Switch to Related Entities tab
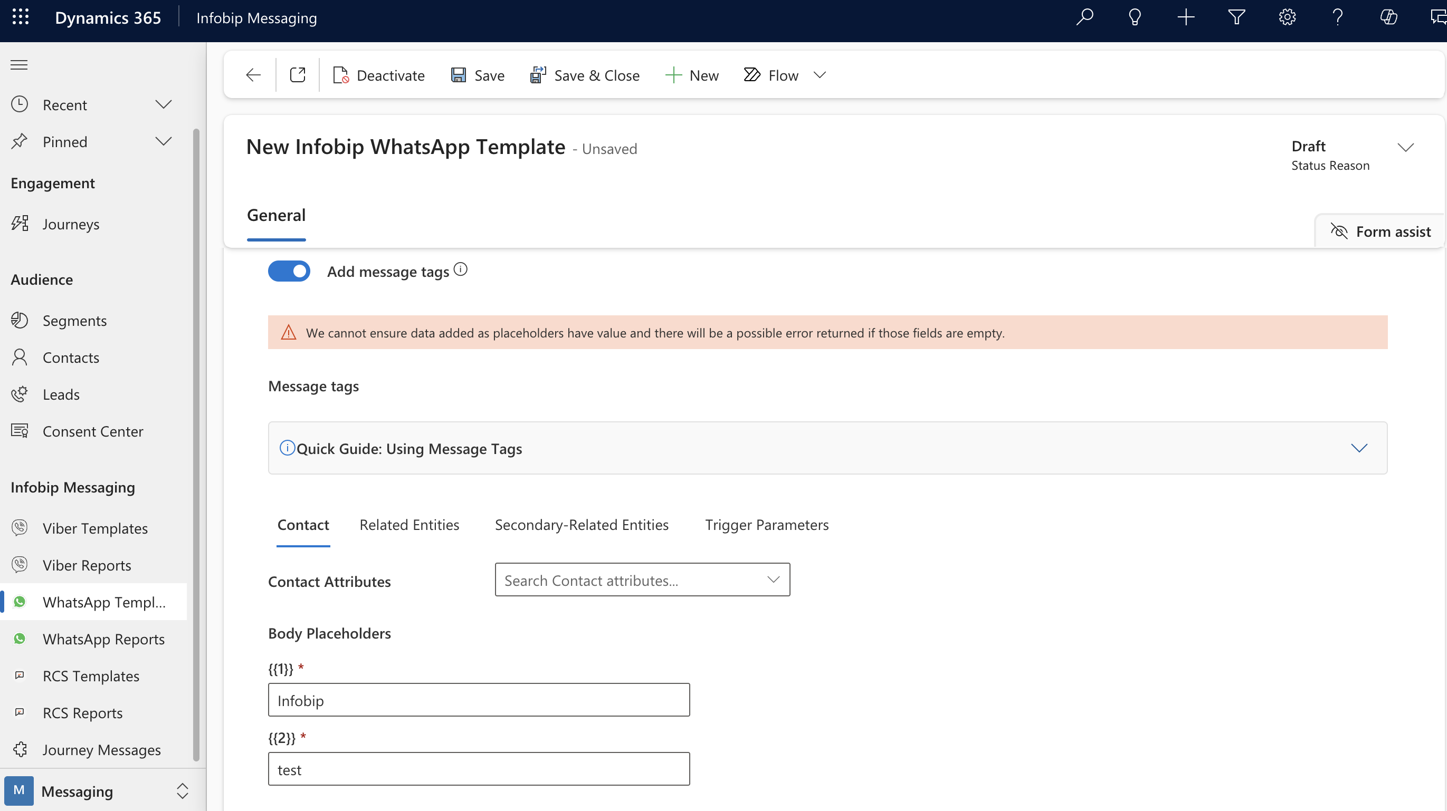1447x811 pixels. [x=409, y=525]
